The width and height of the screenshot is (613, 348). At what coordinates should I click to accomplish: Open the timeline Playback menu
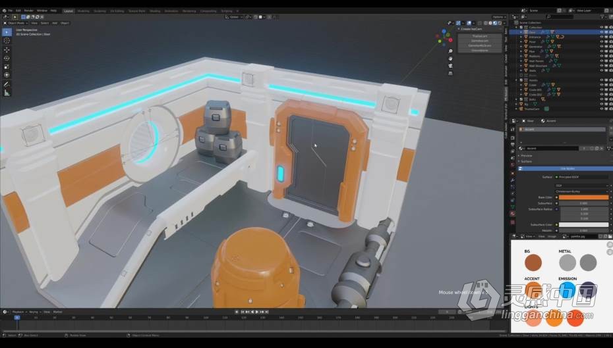[x=18, y=312]
